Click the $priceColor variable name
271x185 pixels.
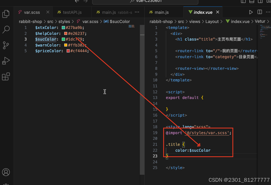click(x=48, y=51)
